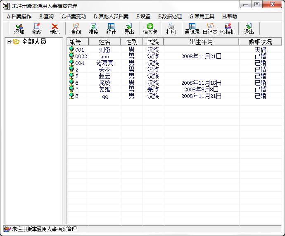Image resolution: width=285 pixels, height=236 pixels.
Task: Minimize the 人事档案管理 window
Action: click(246, 5)
